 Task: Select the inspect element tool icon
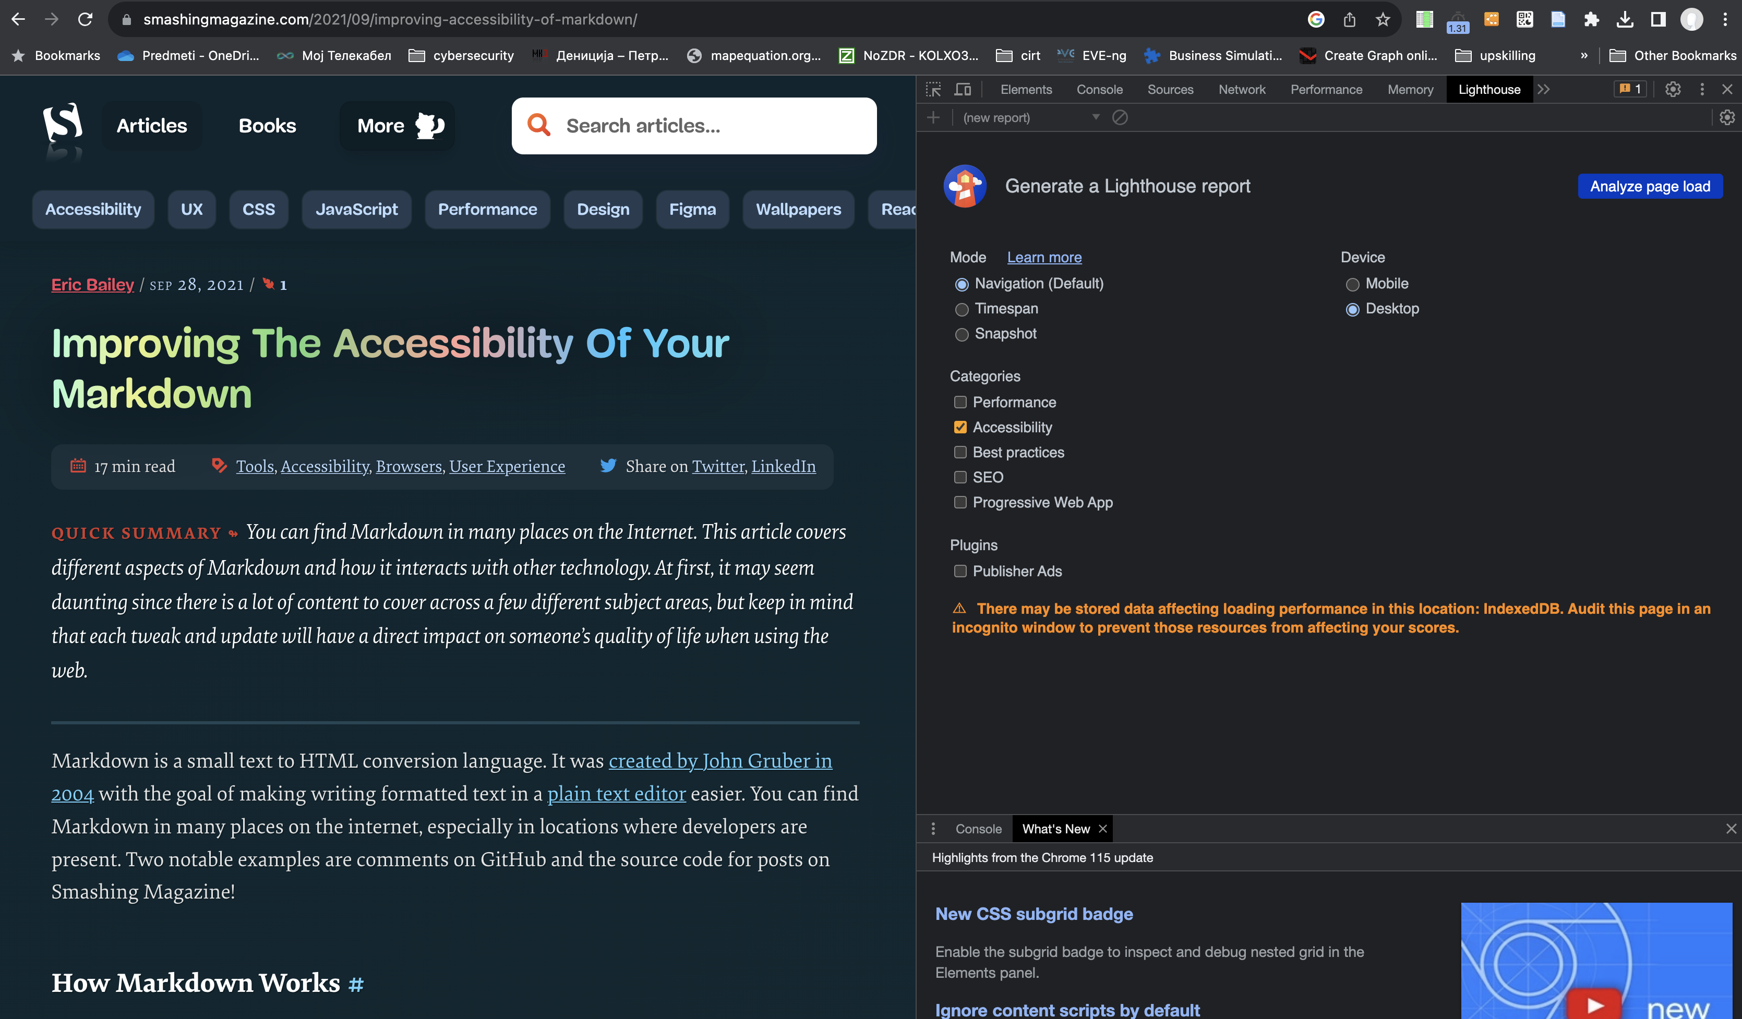pyautogui.click(x=933, y=89)
